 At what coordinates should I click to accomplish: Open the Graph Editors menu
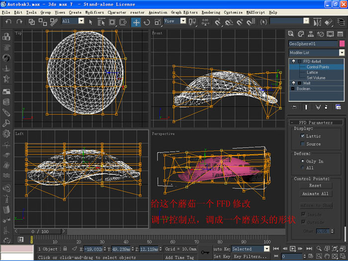pyautogui.click(x=184, y=12)
